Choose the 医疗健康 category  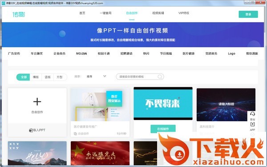[189, 53]
